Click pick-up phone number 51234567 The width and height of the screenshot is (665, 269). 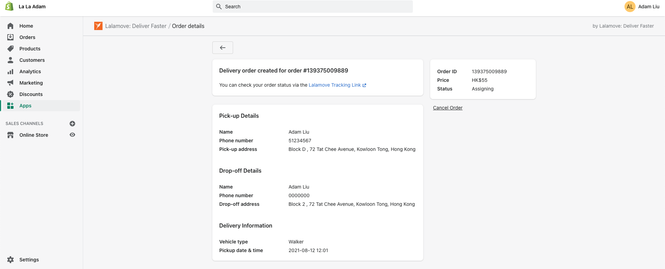[x=300, y=141]
